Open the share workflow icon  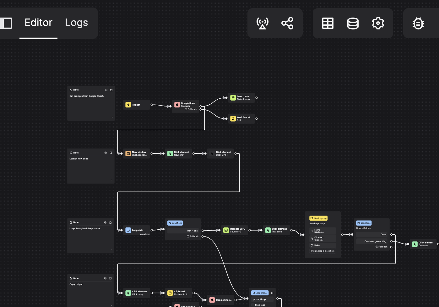[x=287, y=23]
